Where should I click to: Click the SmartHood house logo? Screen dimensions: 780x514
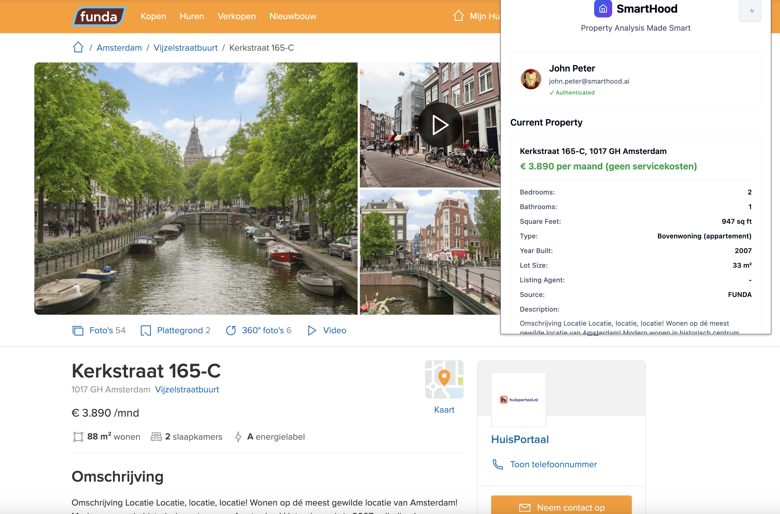pos(602,9)
